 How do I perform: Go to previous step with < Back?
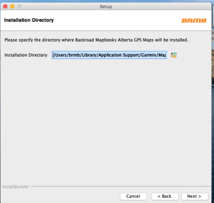(165, 196)
